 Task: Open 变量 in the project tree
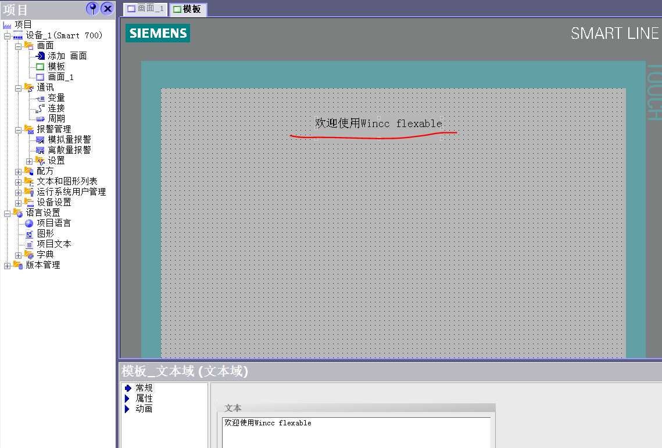click(56, 97)
